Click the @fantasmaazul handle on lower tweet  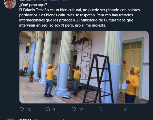click(47, 119)
